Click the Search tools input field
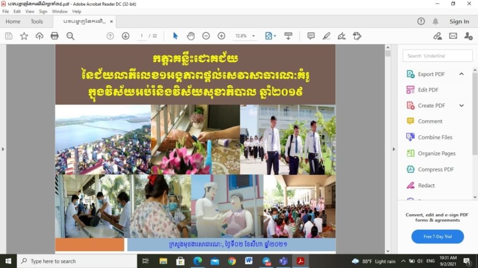 [437, 56]
